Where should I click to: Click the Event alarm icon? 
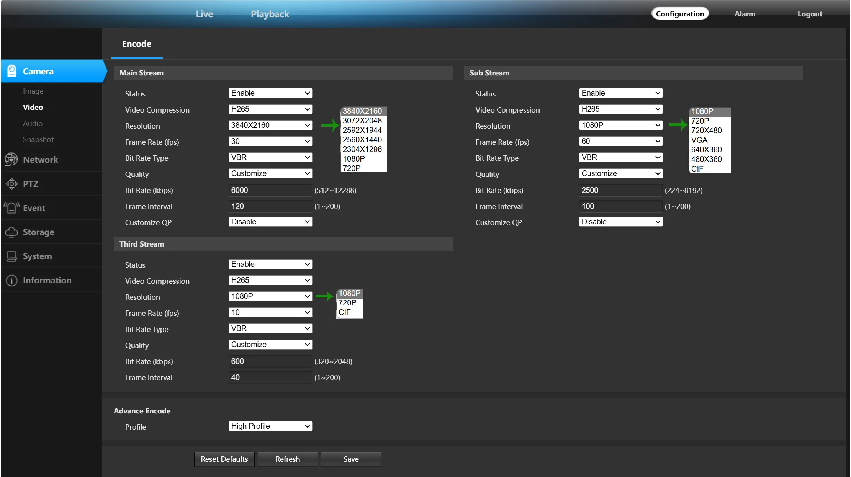(11, 208)
